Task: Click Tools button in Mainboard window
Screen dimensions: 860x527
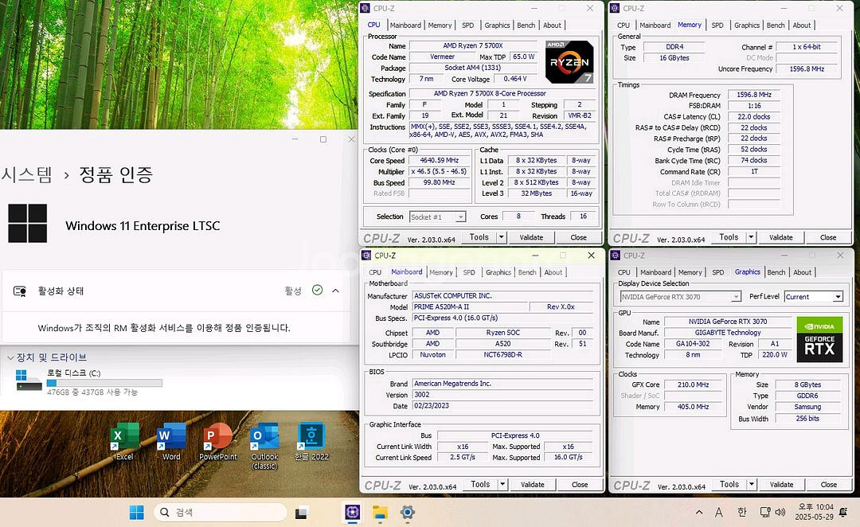Action: click(480, 485)
